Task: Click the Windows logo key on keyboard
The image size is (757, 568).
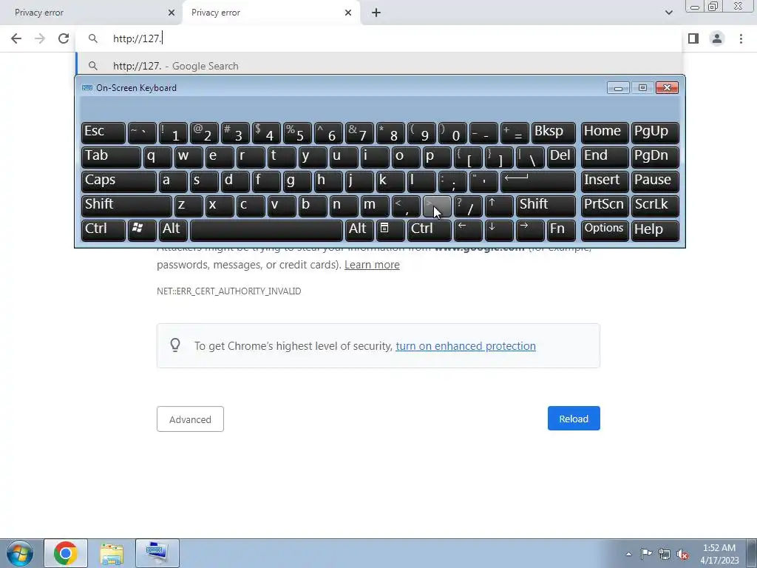Action: [141, 230]
